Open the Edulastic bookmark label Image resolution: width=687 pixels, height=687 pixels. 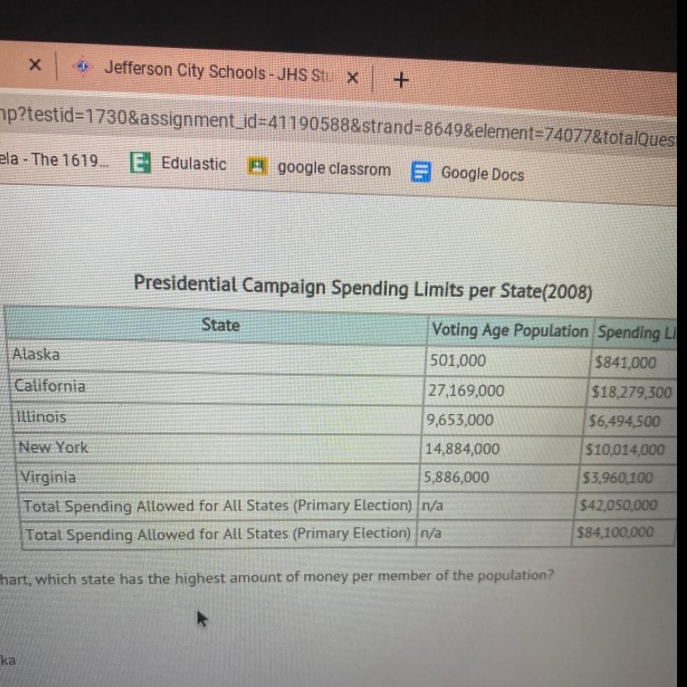[x=193, y=163]
